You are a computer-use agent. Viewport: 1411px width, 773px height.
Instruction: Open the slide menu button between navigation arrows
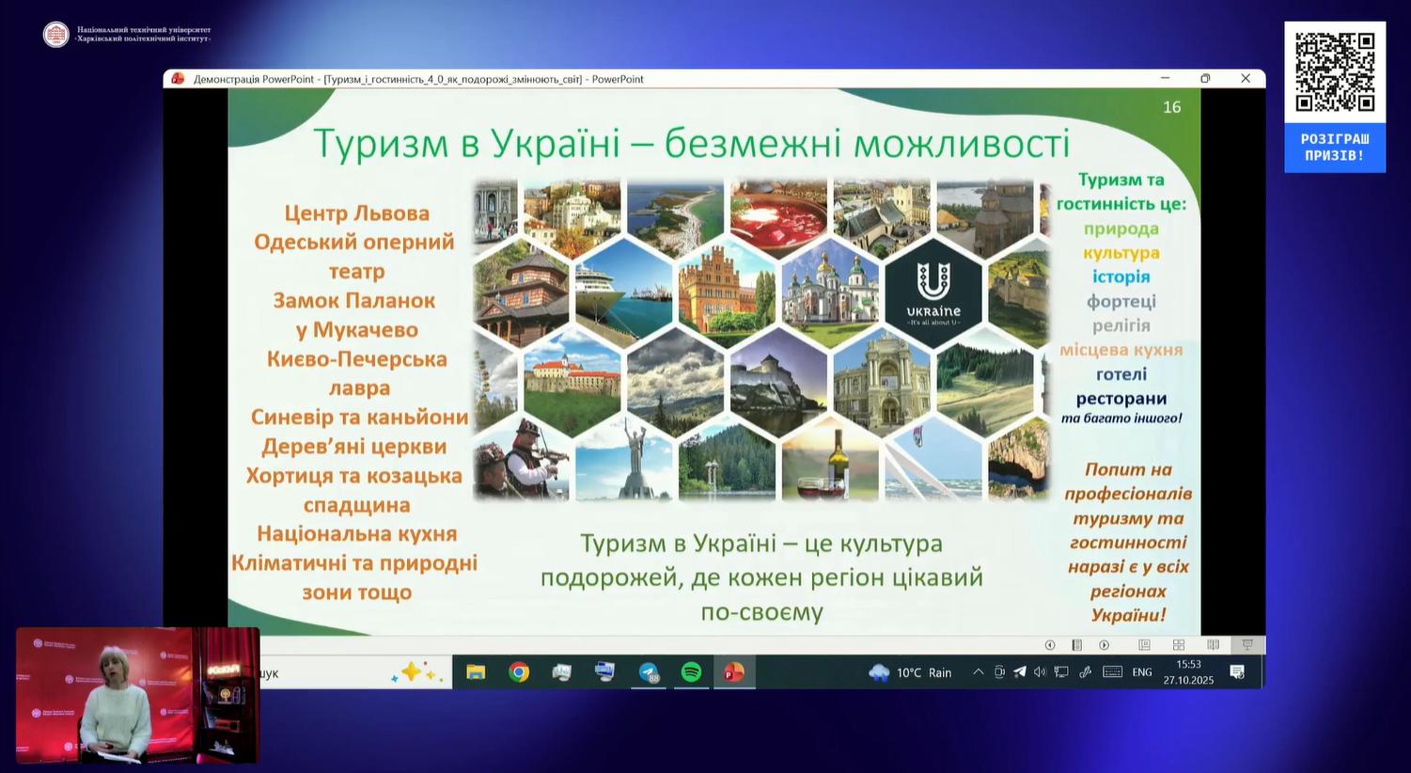coord(1077,645)
